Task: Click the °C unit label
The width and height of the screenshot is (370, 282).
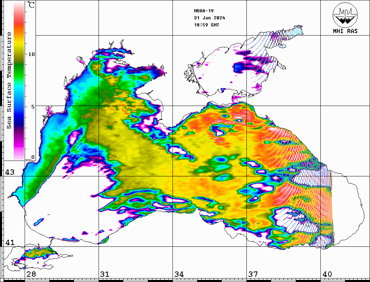Action: click(31, 5)
